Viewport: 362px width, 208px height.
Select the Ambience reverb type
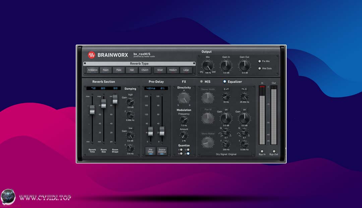[93, 70]
